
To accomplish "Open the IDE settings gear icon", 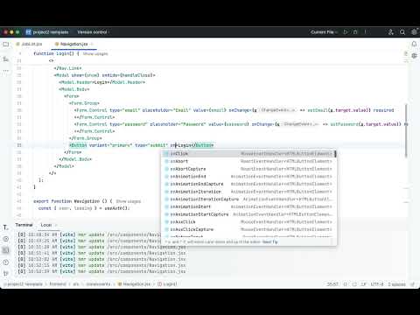I will pos(414,32).
